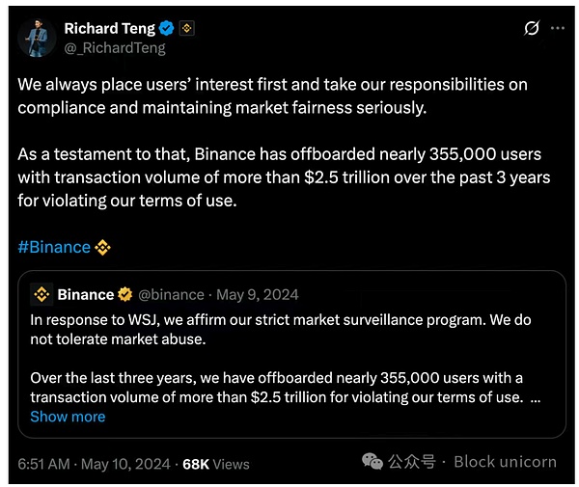
Task: Click the WeChat logo in watermark
Action: [372, 462]
